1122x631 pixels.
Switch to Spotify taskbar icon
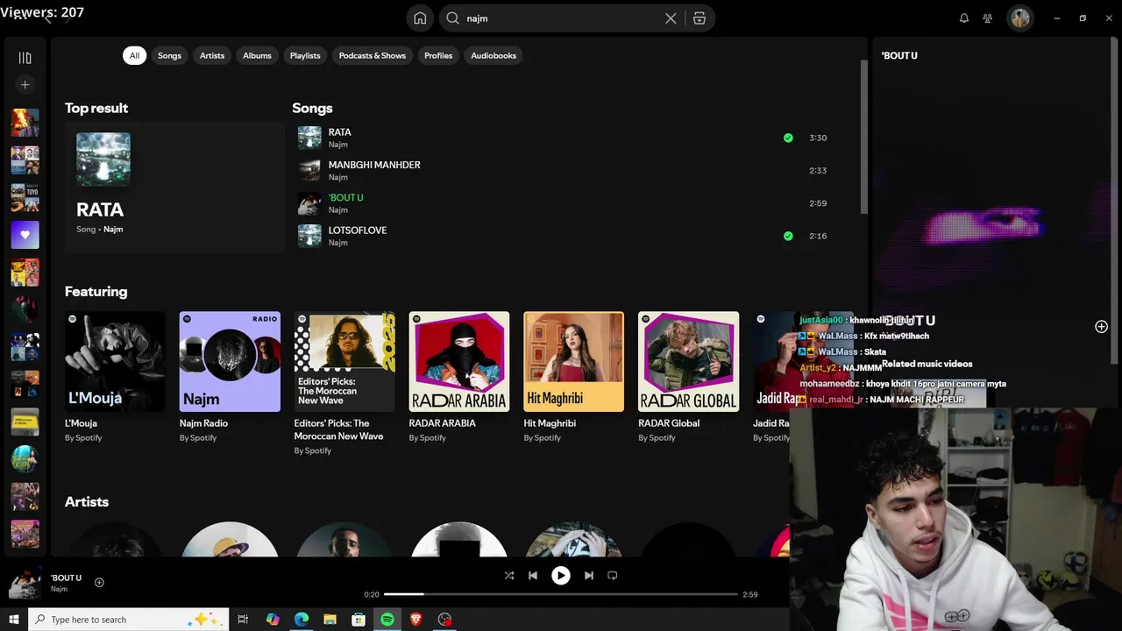point(387,620)
